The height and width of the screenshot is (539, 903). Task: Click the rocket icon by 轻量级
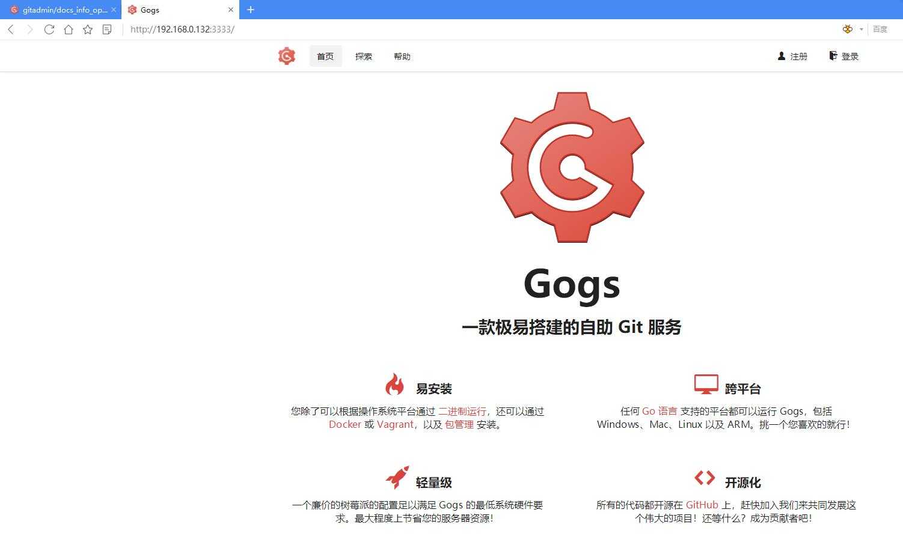pyautogui.click(x=397, y=477)
